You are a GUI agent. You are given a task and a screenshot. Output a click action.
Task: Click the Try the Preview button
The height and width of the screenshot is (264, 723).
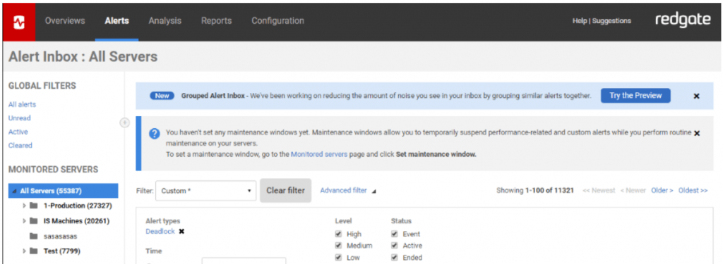tap(635, 96)
